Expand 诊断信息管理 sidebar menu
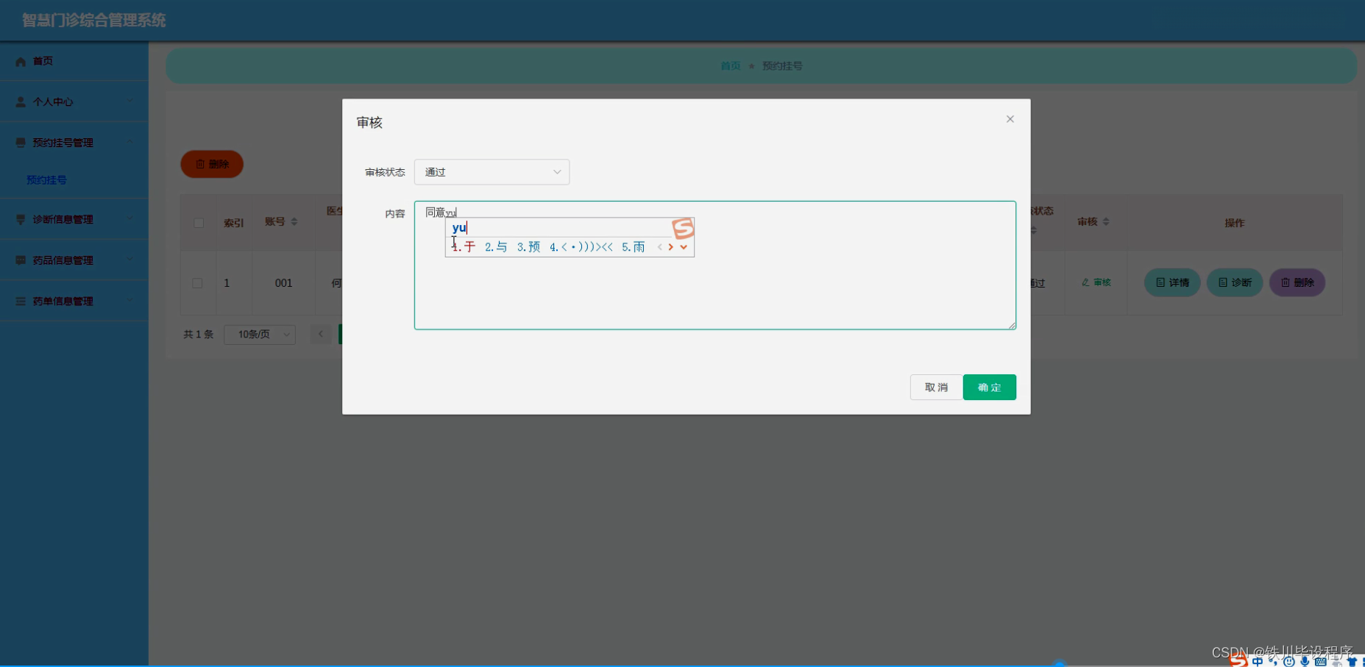The width and height of the screenshot is (1365, 667). [74, 219]
